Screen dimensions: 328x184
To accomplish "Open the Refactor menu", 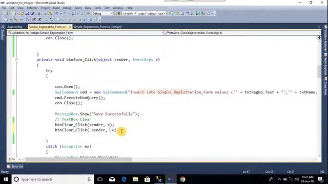I will coord(32,8).
